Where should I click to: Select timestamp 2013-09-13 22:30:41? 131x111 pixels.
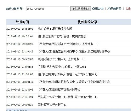20,82
